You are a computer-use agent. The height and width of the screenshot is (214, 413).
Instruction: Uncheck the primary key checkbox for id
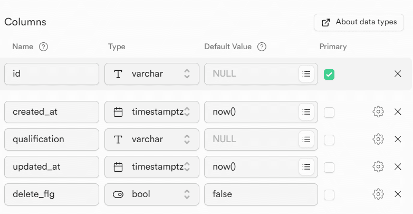329,75
